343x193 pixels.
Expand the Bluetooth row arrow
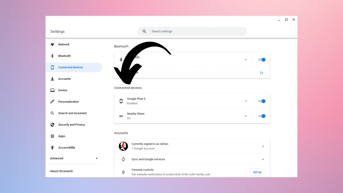click(x=246, y=60)
